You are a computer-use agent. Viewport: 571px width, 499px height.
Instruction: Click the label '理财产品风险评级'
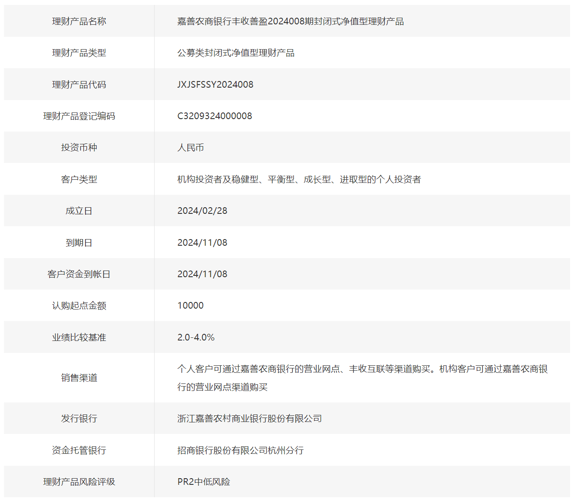coord(79,482)
